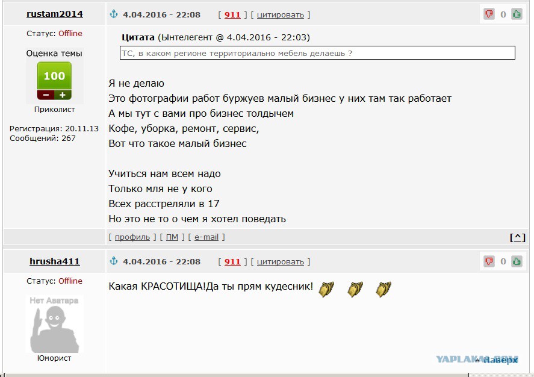This screenshot has height=377, width=534.
Task: Click the quoted text box from Ынтелегент
Action: coord(317,53)
